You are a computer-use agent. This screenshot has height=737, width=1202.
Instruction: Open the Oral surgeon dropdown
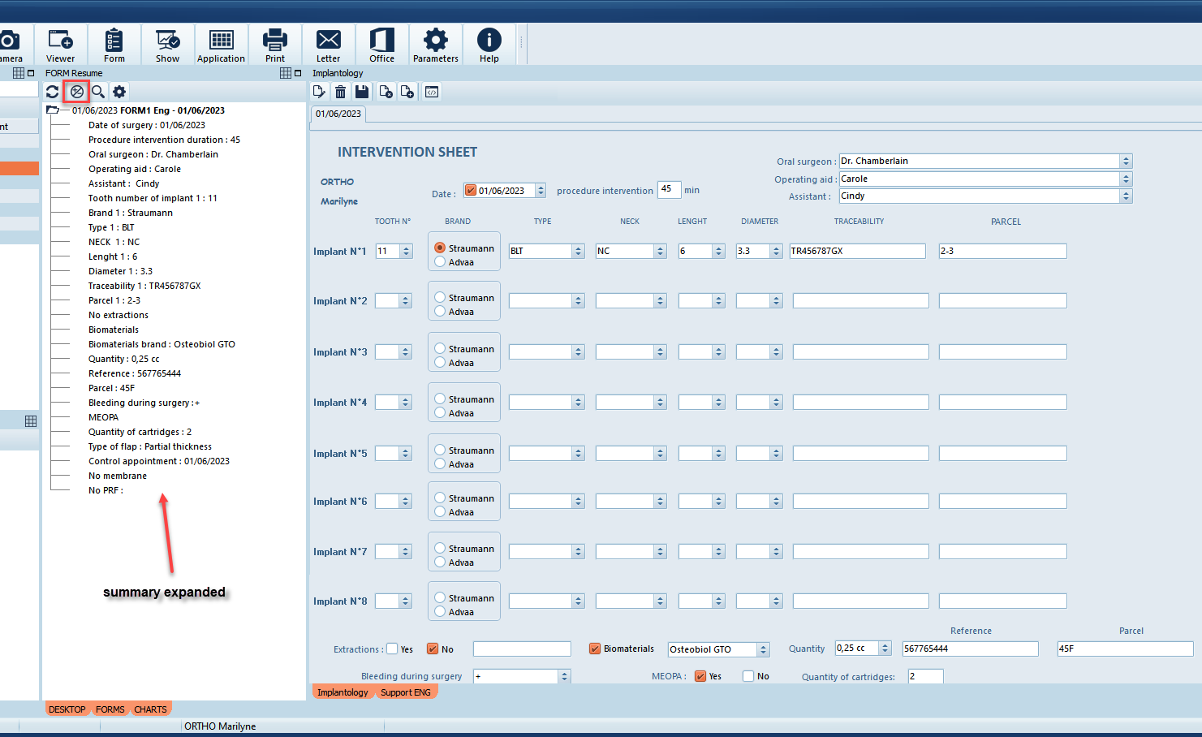coord(1126,162)
